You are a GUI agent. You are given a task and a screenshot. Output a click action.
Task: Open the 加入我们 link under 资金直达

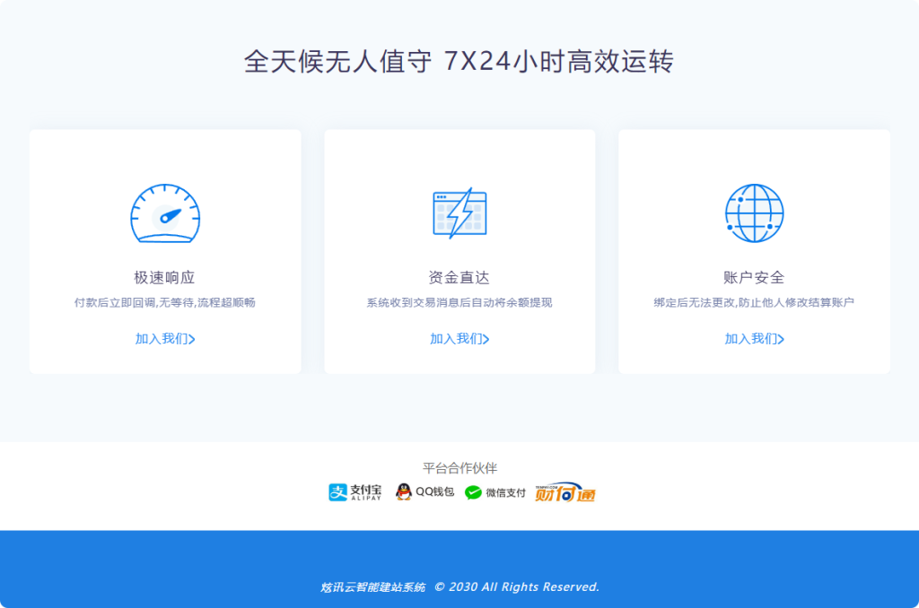coord(457,339)
